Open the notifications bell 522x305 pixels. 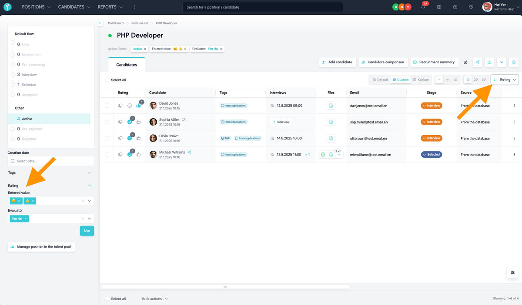pos(423,7)
